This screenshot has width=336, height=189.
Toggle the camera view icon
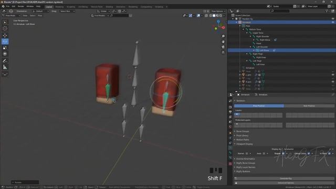coord(223,47)
